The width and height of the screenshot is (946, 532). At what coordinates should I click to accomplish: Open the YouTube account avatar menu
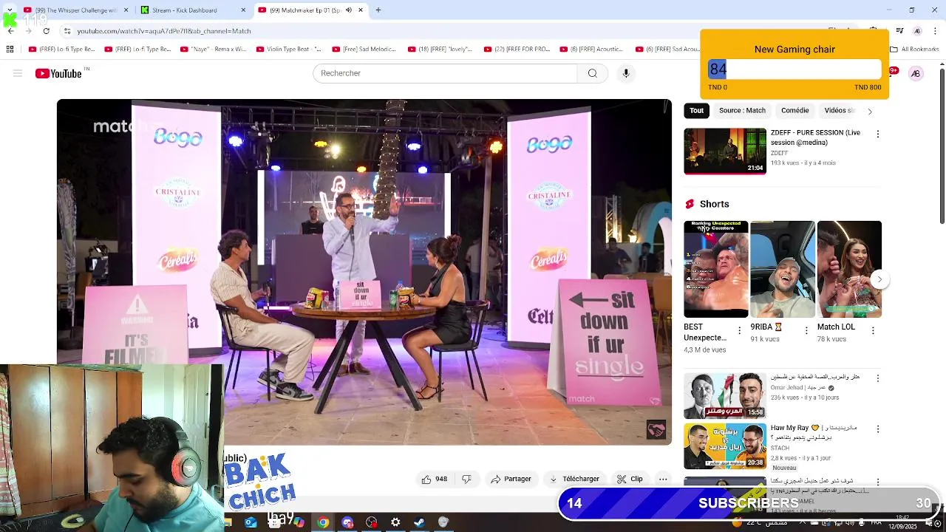(x=916, y=73)
